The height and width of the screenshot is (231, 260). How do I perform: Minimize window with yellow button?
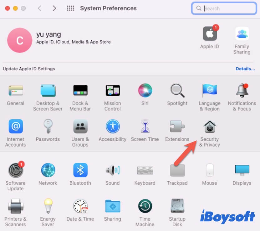(15, 8)
